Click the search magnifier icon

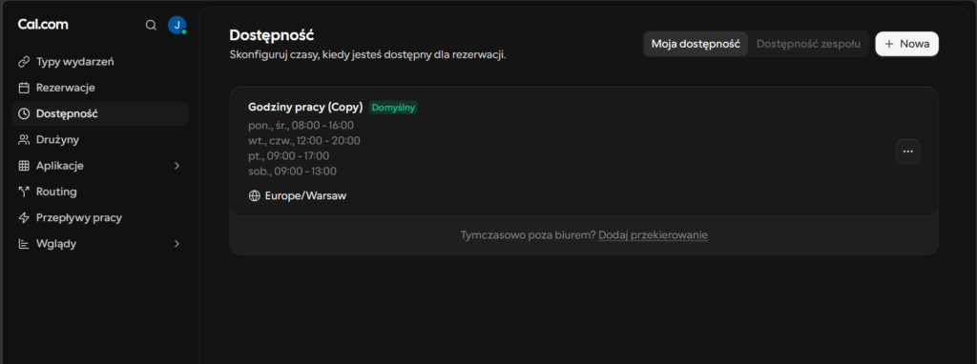(x=151, y=25)
